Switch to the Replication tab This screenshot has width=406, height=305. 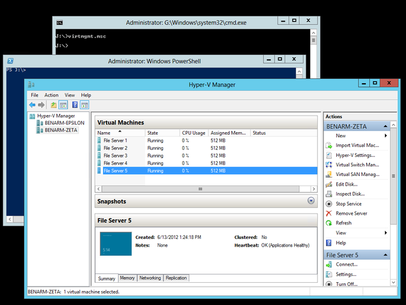177,278
